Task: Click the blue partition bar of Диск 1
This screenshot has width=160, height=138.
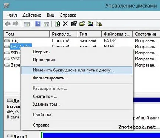Action: (101, 135)
